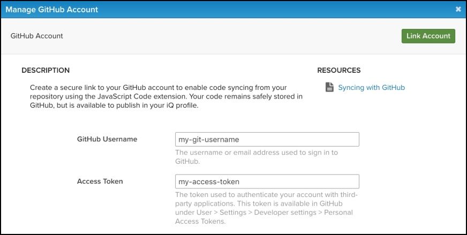Viewport: 467px width, 235px height.
Task: Click into the Access Token field
Action: (267, 181)
